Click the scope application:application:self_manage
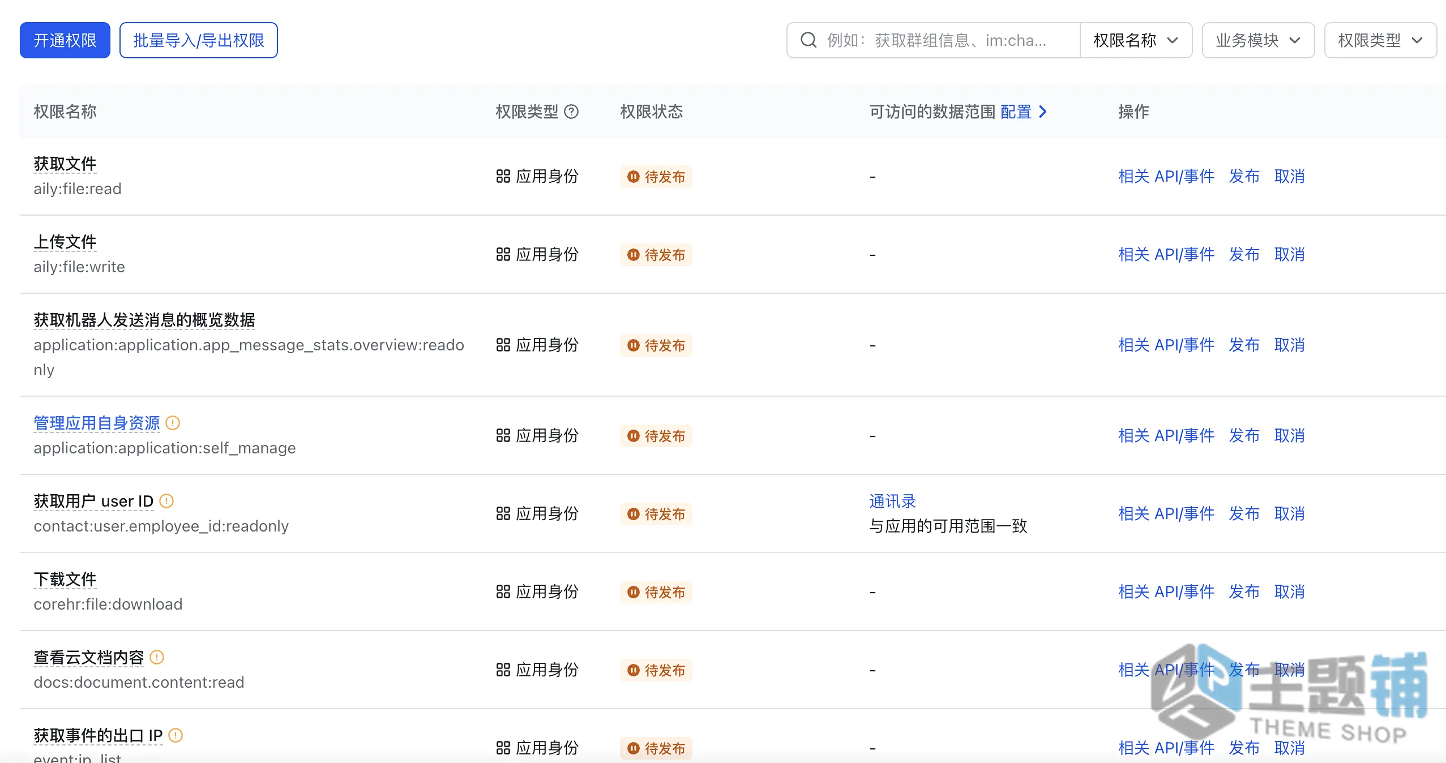The width and height of the screenshot is (1446, 763). point(165,448)
